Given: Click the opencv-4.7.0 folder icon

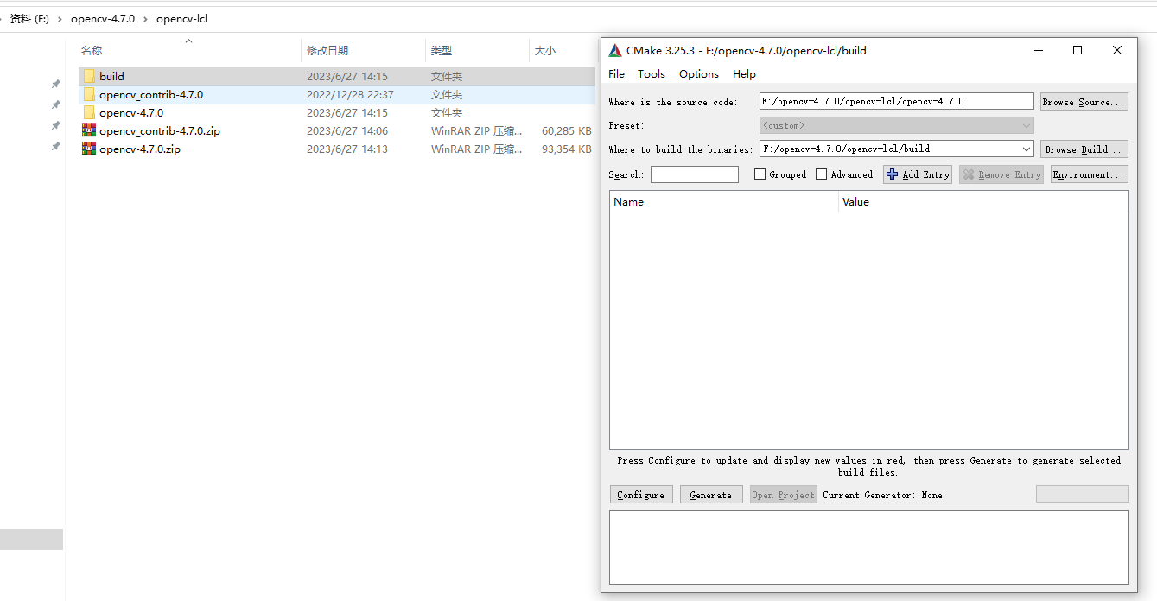Looking at the screenshot, I should (89, 112).
